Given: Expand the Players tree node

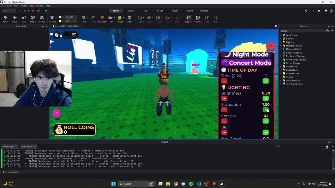Looking at the screenshot, I should 281,39.
